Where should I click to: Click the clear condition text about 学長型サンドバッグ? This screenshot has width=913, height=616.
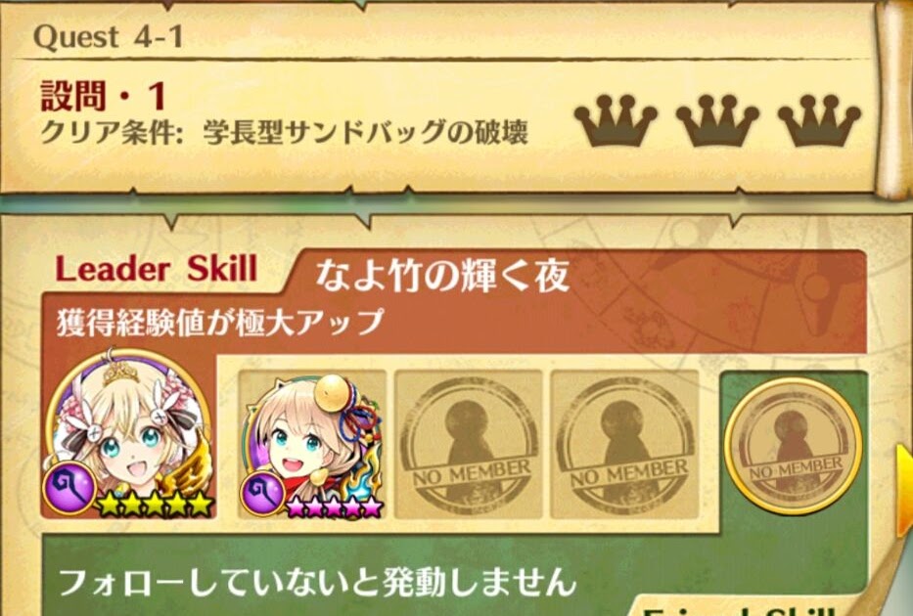(284, 133)
